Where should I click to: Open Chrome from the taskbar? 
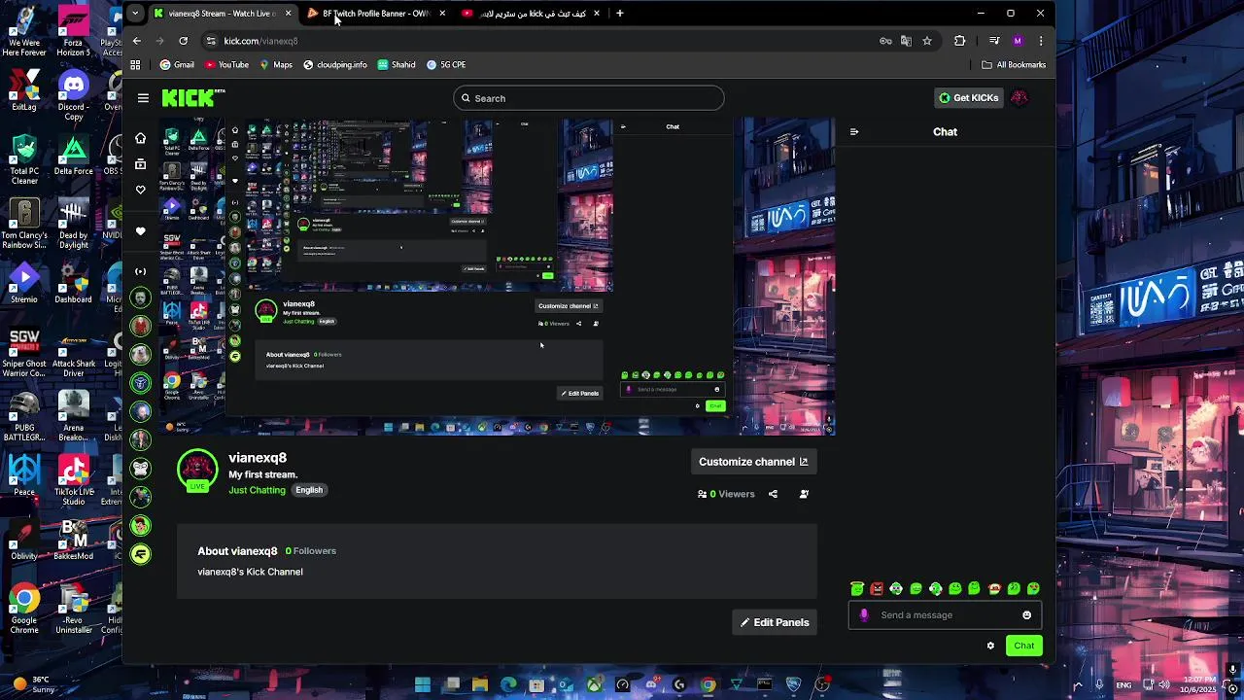coord(708,685)
